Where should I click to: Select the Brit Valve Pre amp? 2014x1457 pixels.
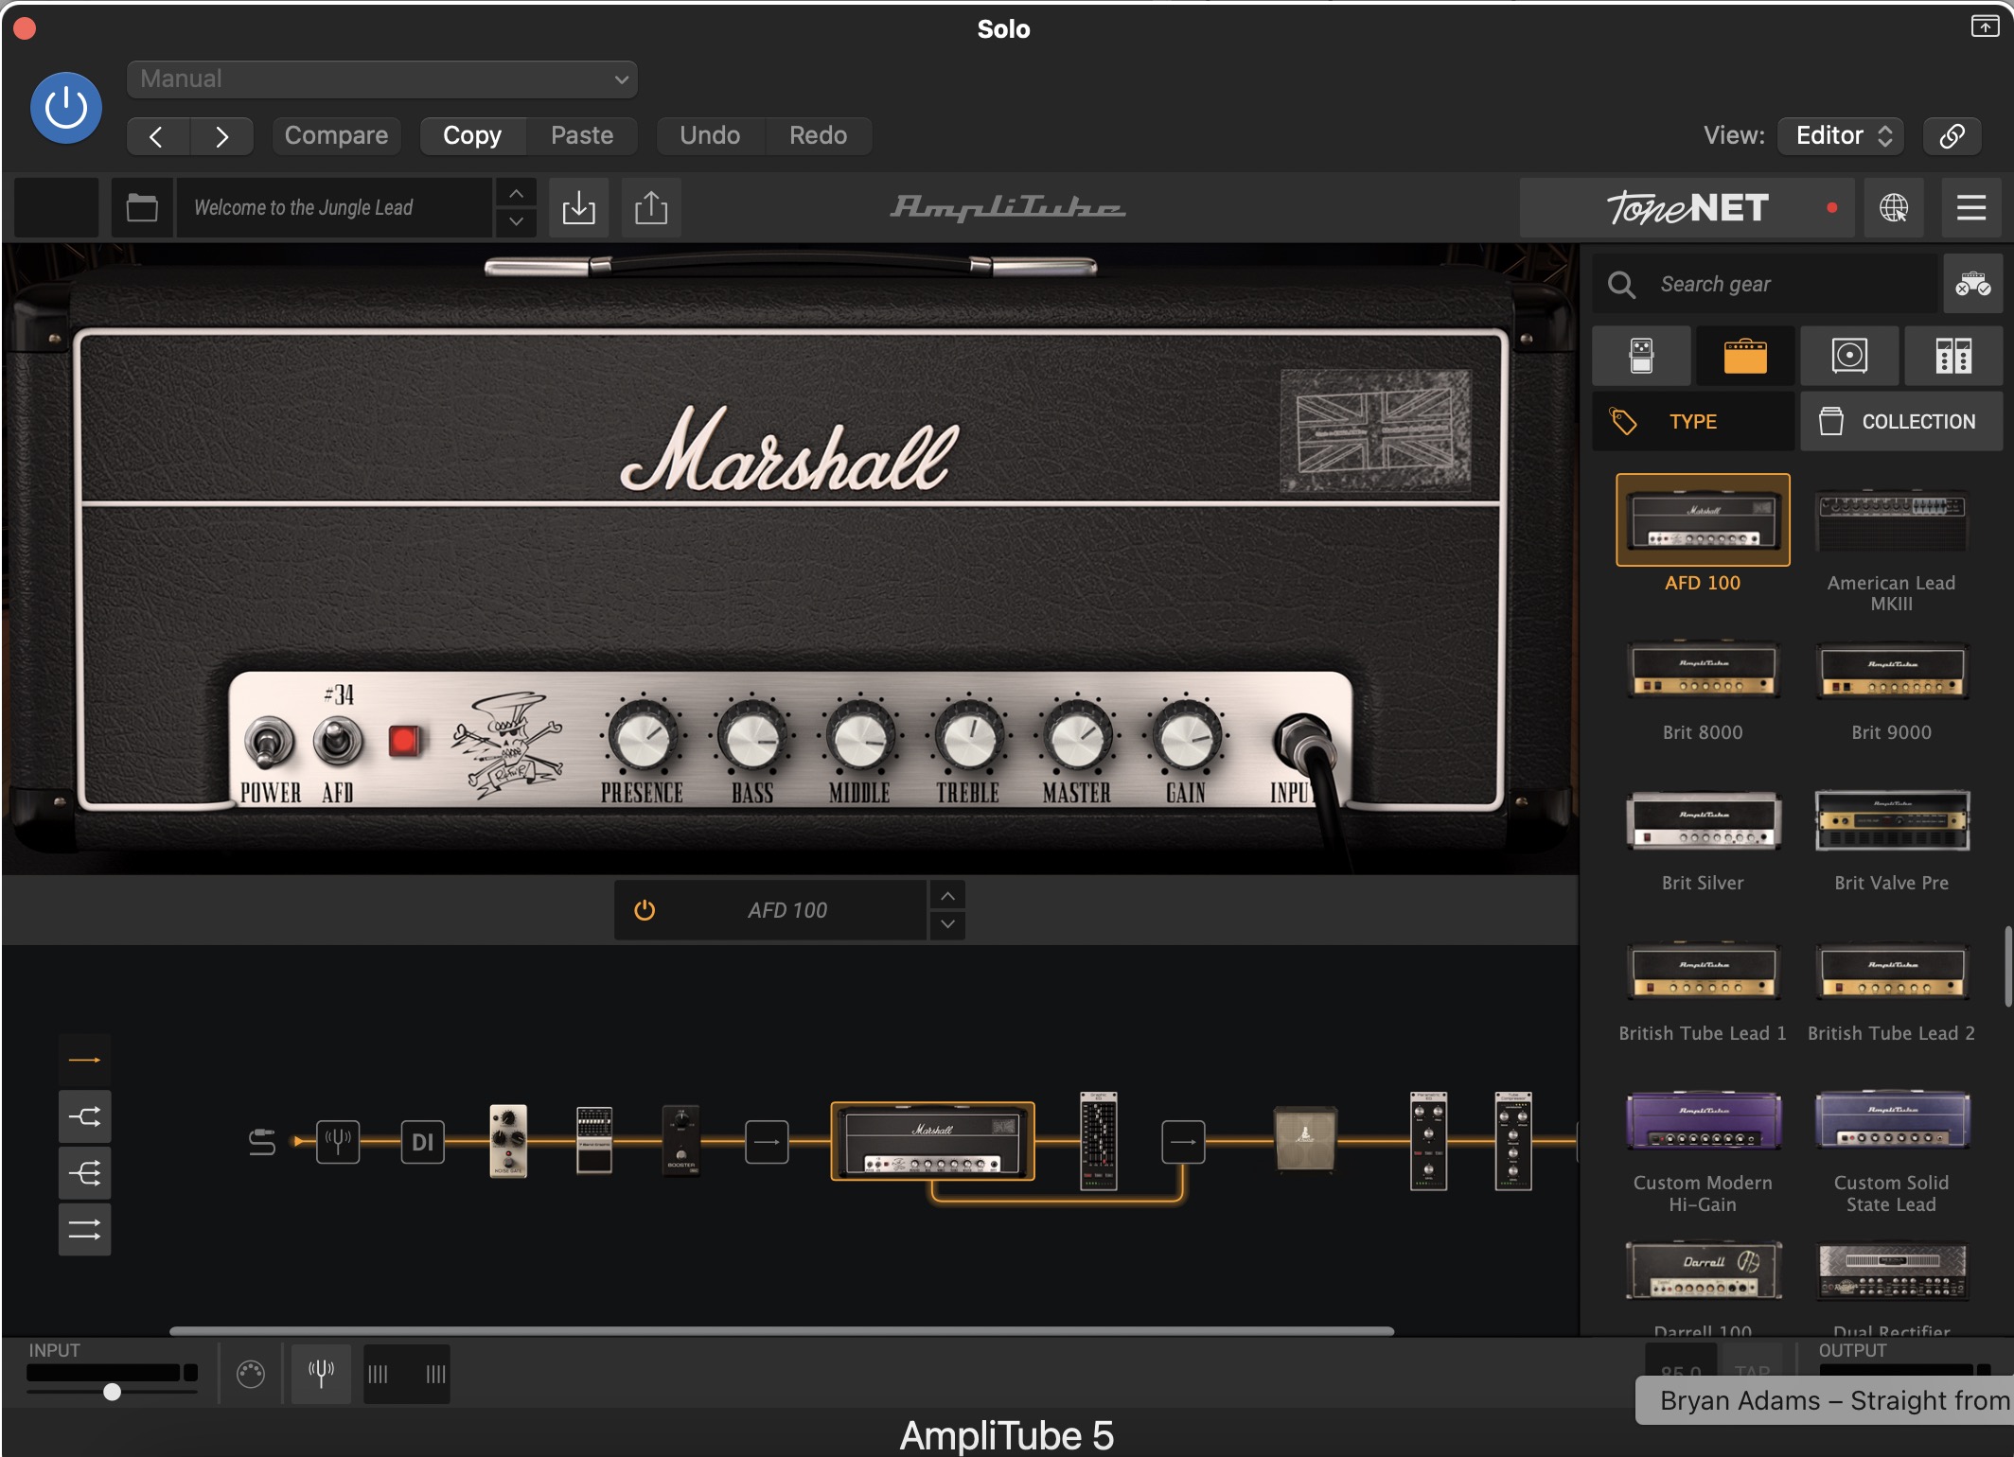point(1892,820)
